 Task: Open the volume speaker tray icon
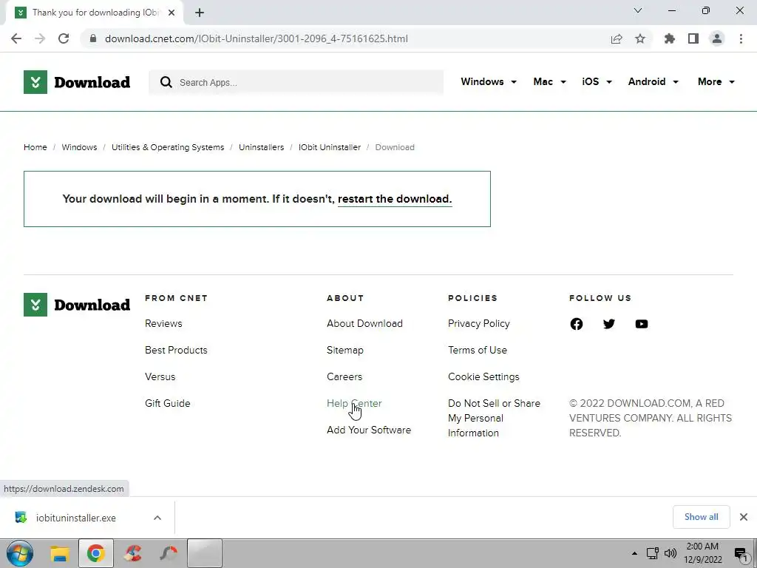670,553
